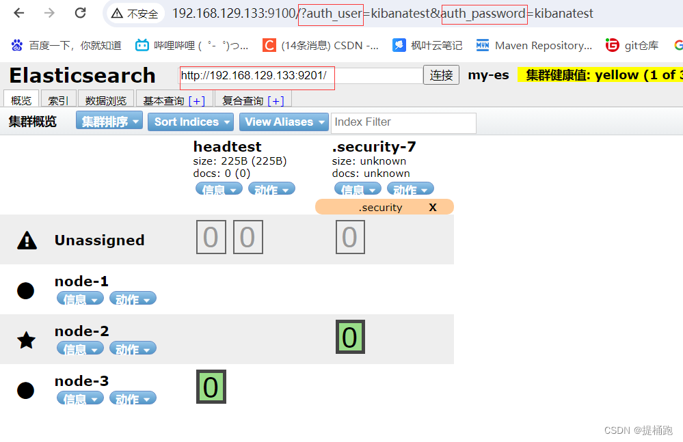Open the 哔哩哔哩 bookmark icon
683x442 pixels.
142,44
